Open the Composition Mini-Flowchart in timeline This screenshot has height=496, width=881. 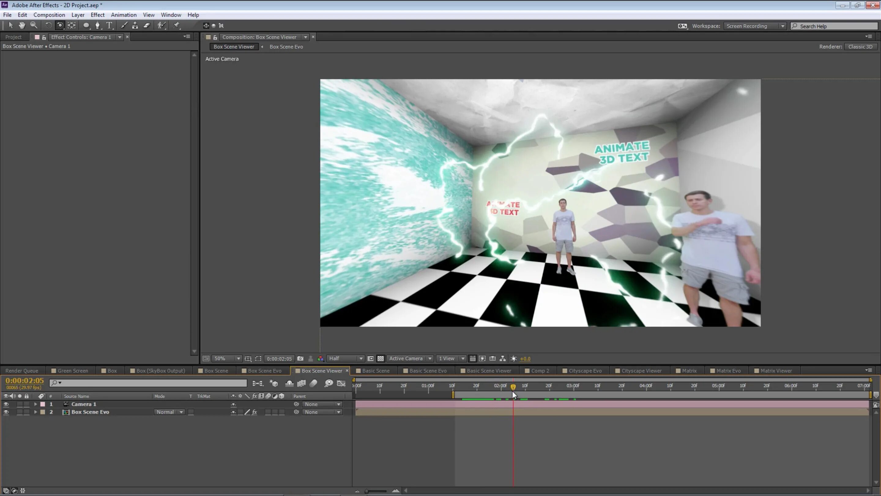pos(258,384)
